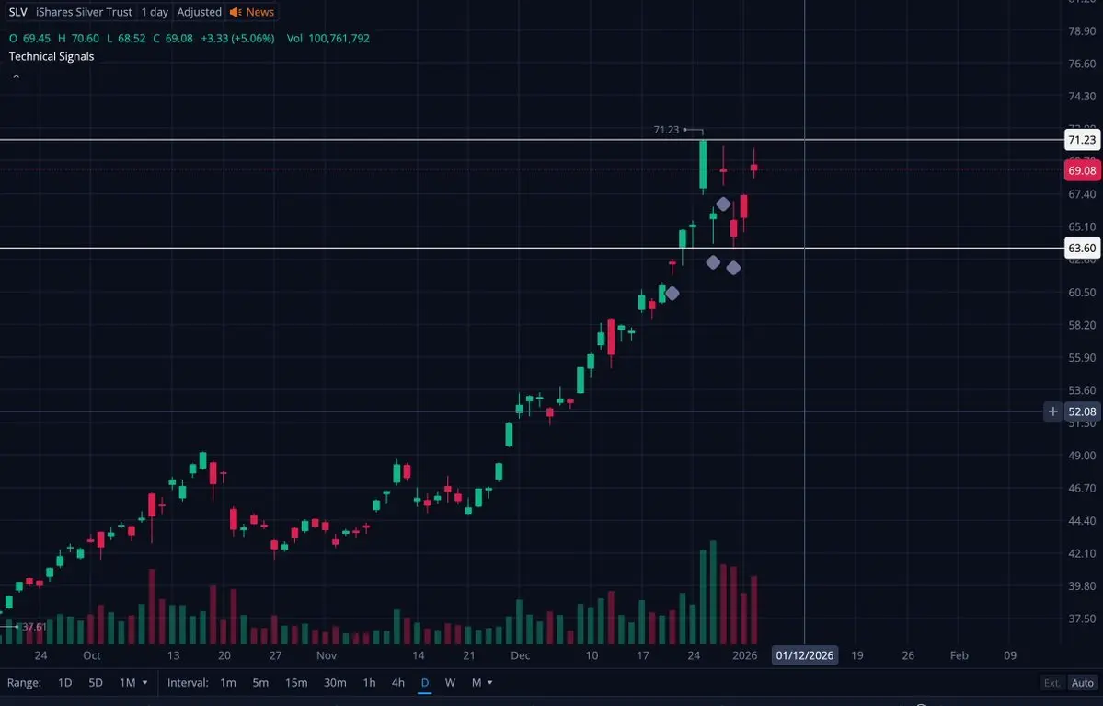This screenshot has width=1103, height=706.
Task: Click the 1 day period label
Action: tap(155, 12)
